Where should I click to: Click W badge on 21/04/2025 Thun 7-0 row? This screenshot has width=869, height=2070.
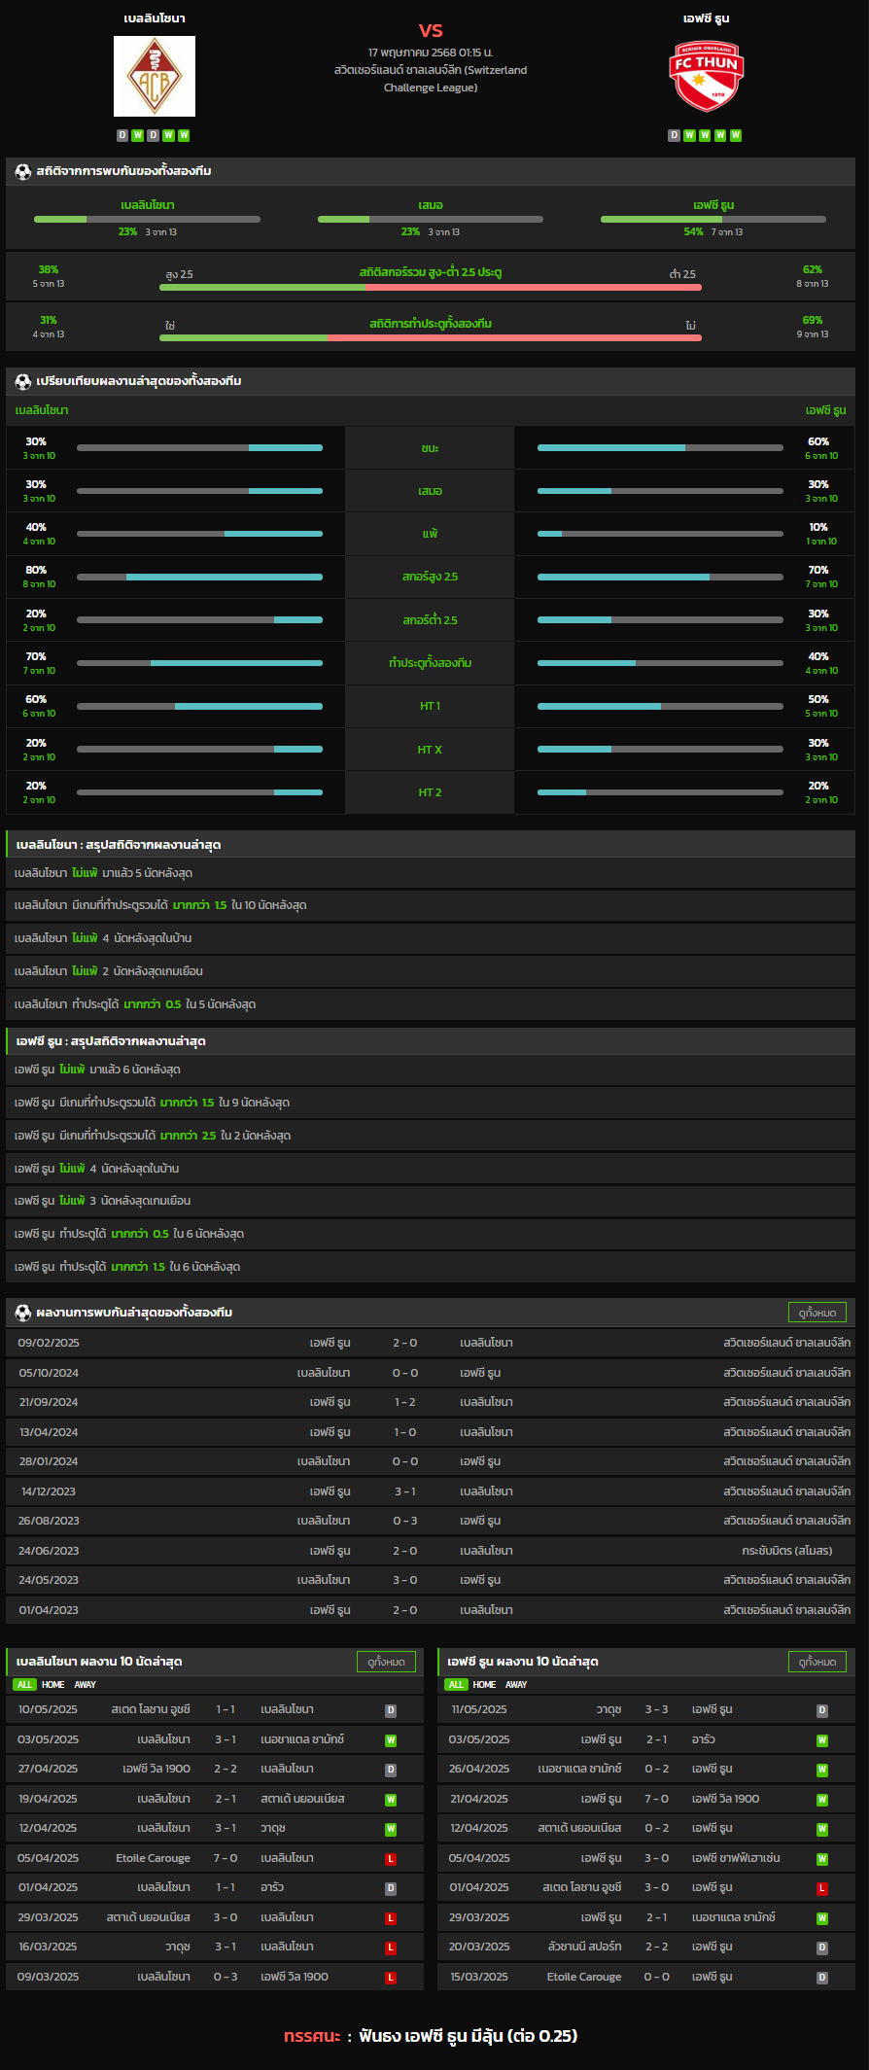click(x=822, y=1800)
